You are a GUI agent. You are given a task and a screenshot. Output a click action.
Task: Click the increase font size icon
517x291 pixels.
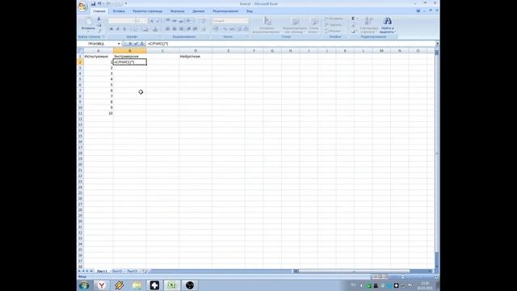152,21
